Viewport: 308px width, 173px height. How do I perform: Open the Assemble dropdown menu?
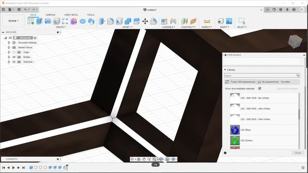click(168, 27)
